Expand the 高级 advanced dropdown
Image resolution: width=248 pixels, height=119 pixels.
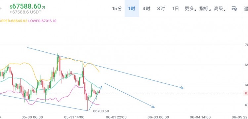[220, 9]
